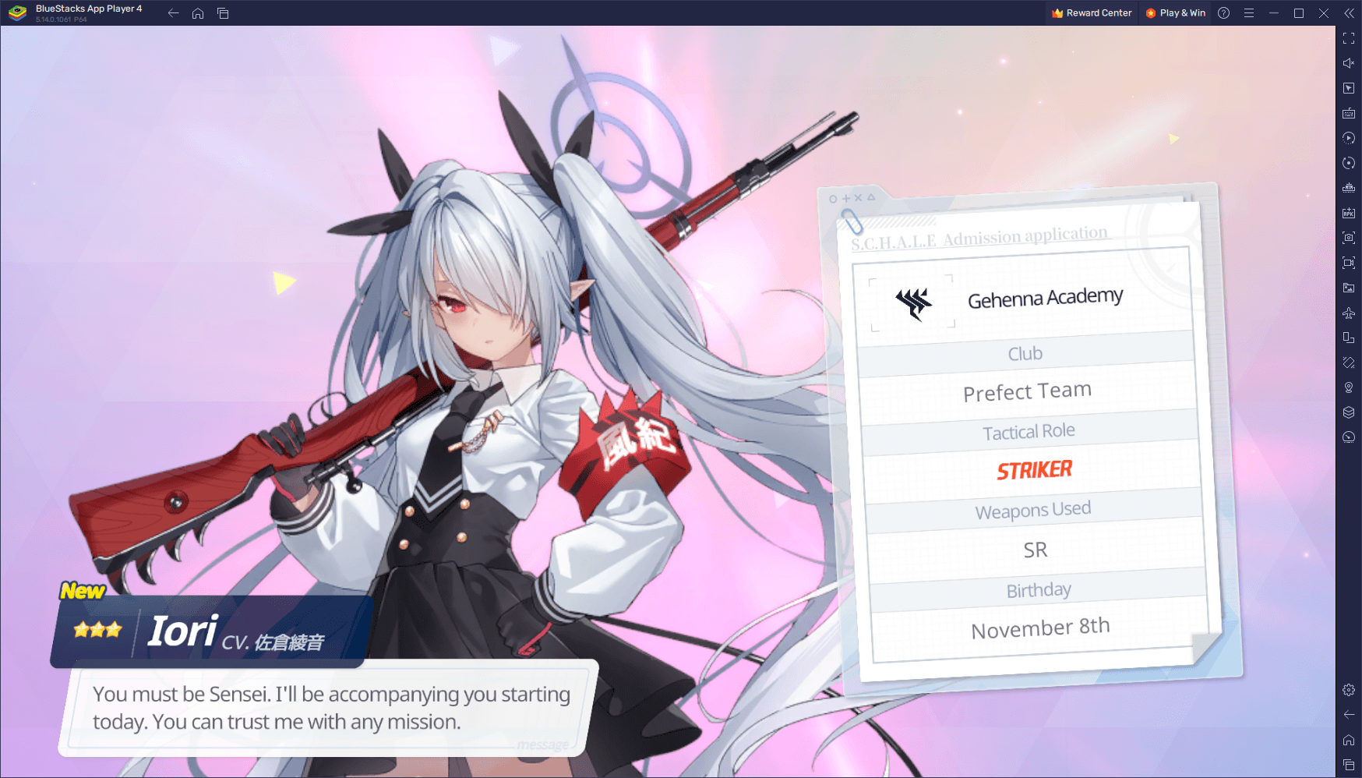Start the screen recorder
Viewport: 1362px width, 778px height.
click(1347, 263)
